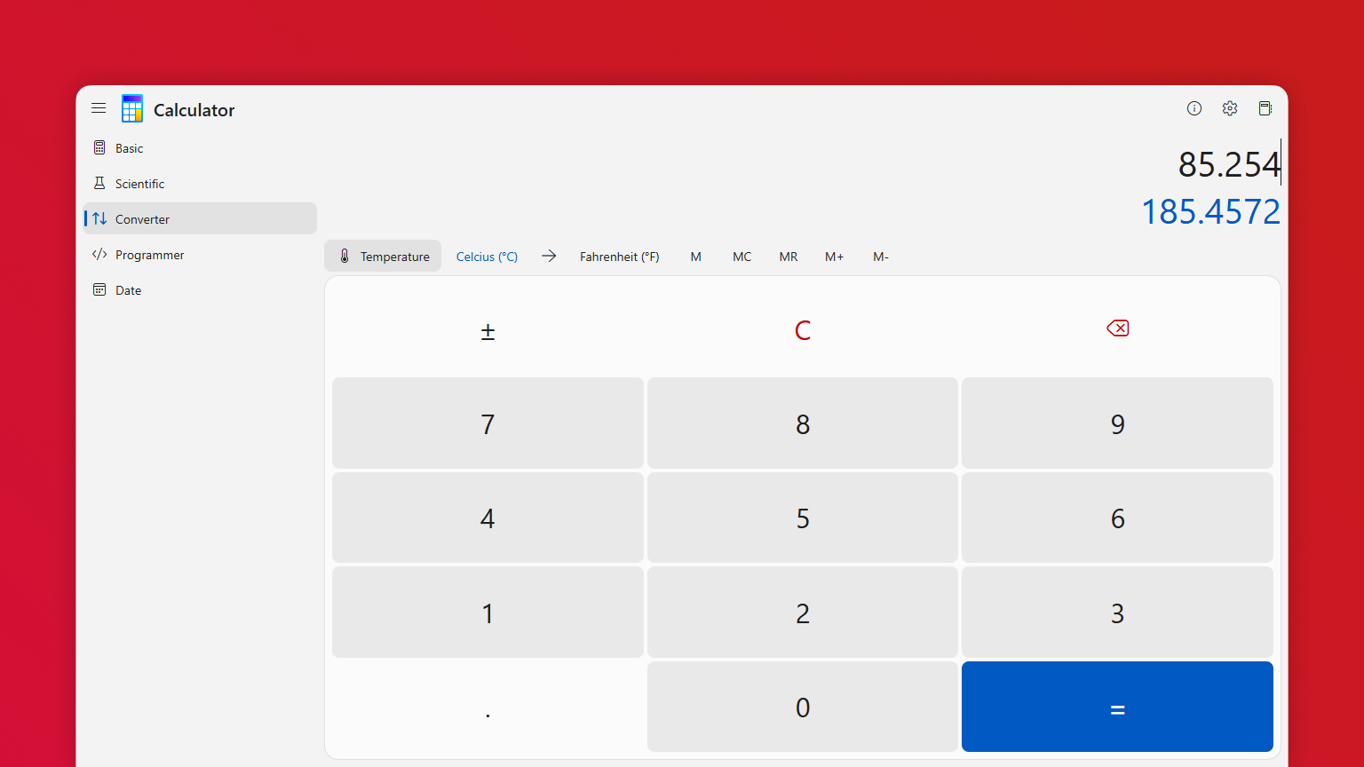Subtract from memory with M-
The image size is (1364, 767).
881,257
